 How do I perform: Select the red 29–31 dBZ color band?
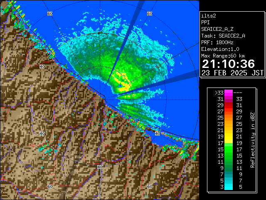(229, 105)
